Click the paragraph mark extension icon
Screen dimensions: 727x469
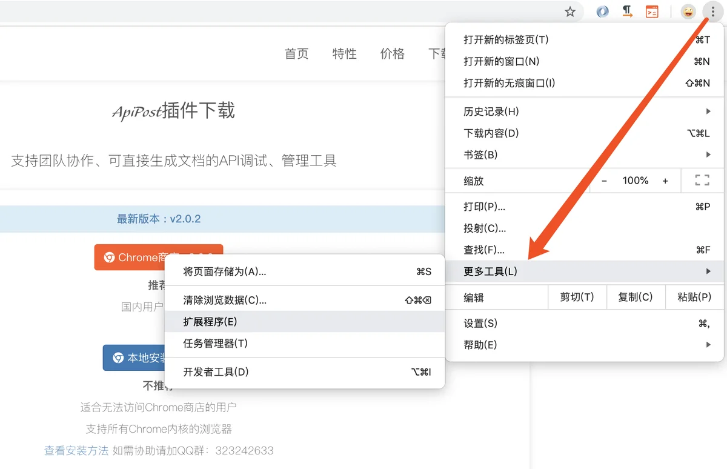[x=628, y=12]
